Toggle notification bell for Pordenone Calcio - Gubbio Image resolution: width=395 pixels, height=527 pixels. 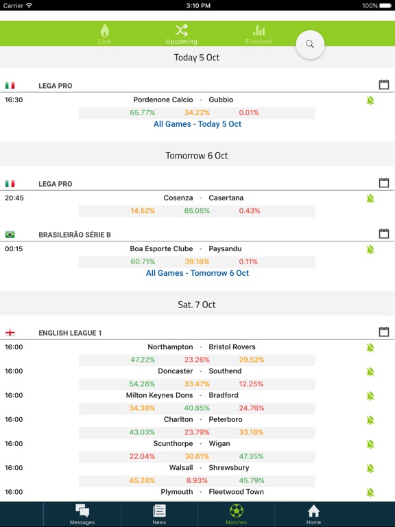tap(370, 100)
